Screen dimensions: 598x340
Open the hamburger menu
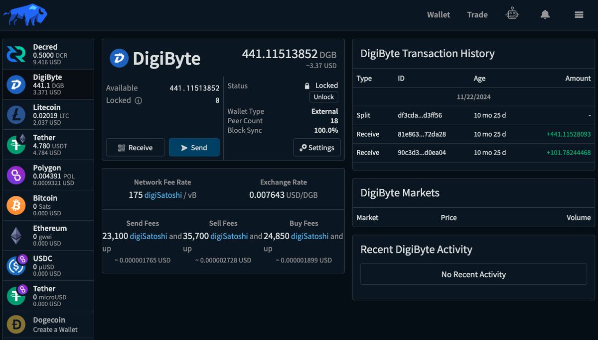tap(579, 15)
